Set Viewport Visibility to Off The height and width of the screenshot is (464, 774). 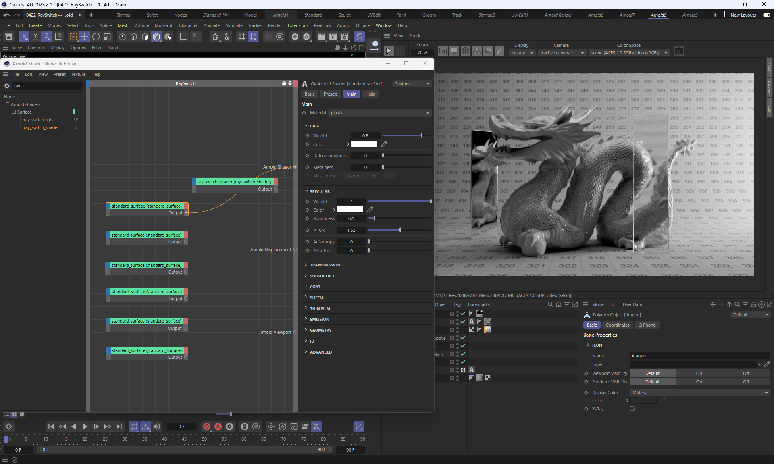tap(746, 373)
